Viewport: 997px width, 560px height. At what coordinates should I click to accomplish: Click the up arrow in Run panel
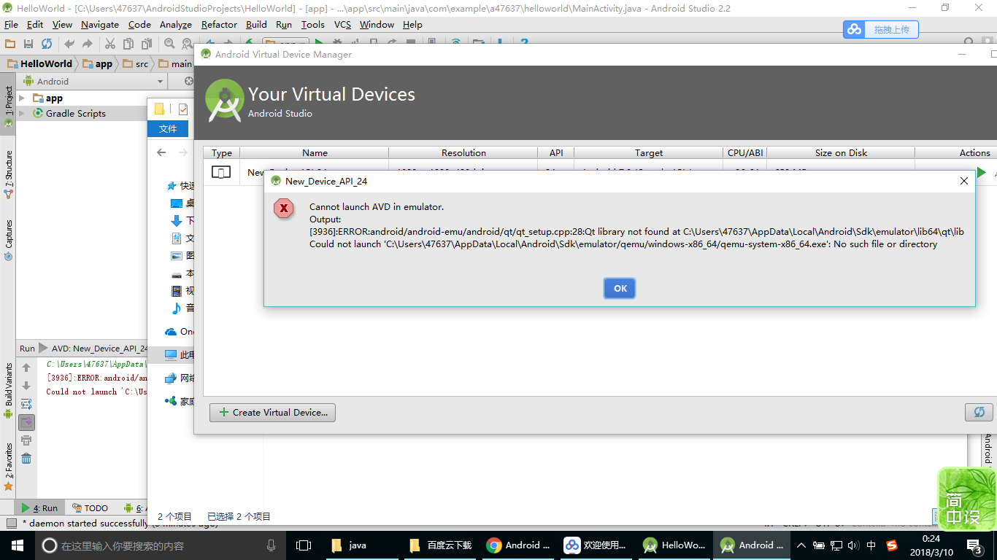click(x=26, y=367)
